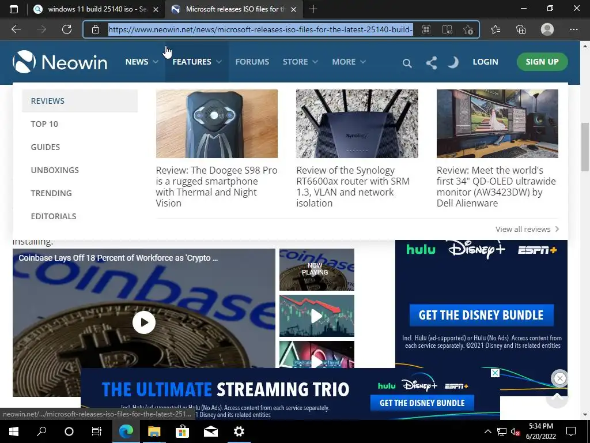Expand the FEATURES dropdown menu
The width and height of the screenshot is (590, 443).
pyautogui.click(x=197, y=62)
